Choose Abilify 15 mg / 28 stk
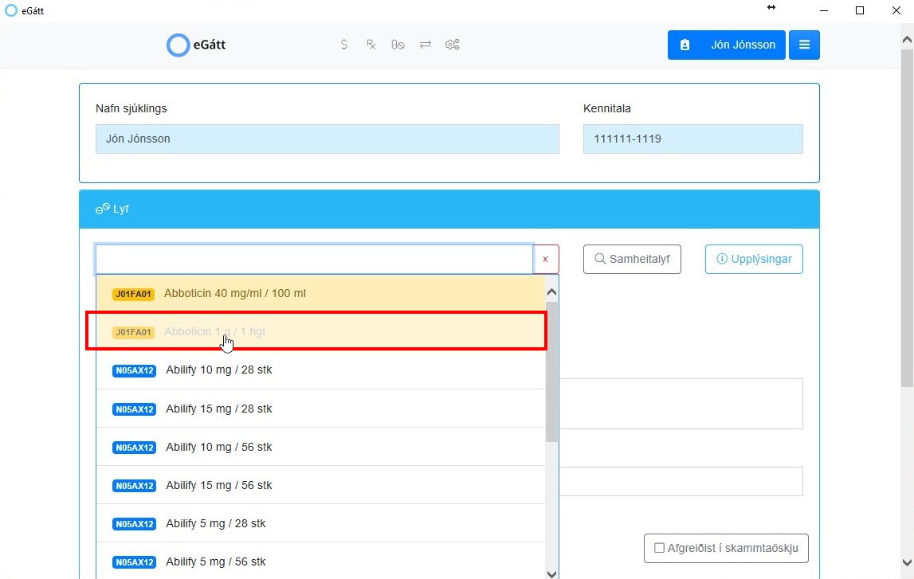 320,409
